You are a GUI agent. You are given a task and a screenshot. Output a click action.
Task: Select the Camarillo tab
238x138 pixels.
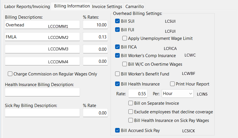[x=134, y=6]
